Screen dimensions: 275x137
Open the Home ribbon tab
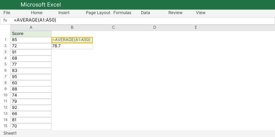pyautogui.click(x=37, y=13)
